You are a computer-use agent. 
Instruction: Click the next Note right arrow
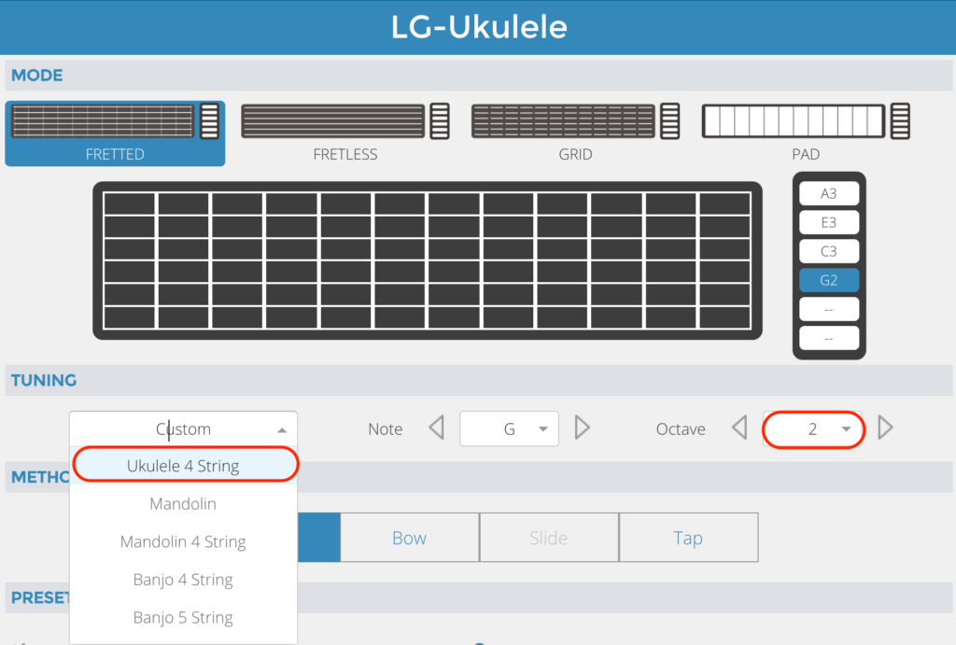click(x=583, y=428)
